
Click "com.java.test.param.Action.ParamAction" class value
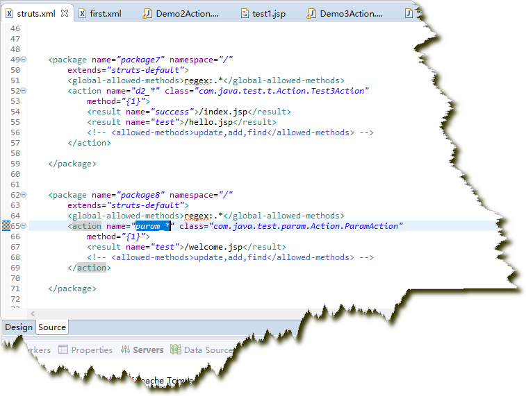[306, 226]
